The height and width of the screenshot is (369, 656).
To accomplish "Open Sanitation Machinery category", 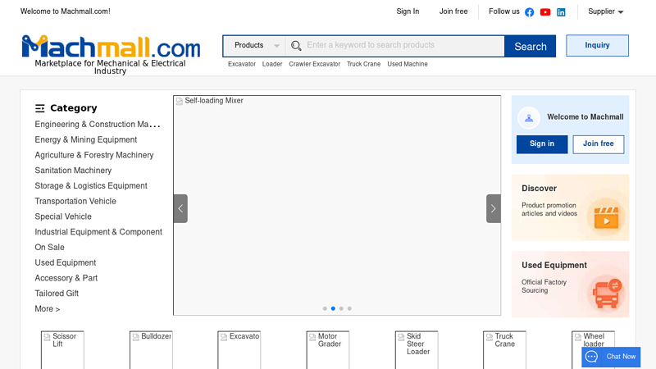I will pos(73,171).
